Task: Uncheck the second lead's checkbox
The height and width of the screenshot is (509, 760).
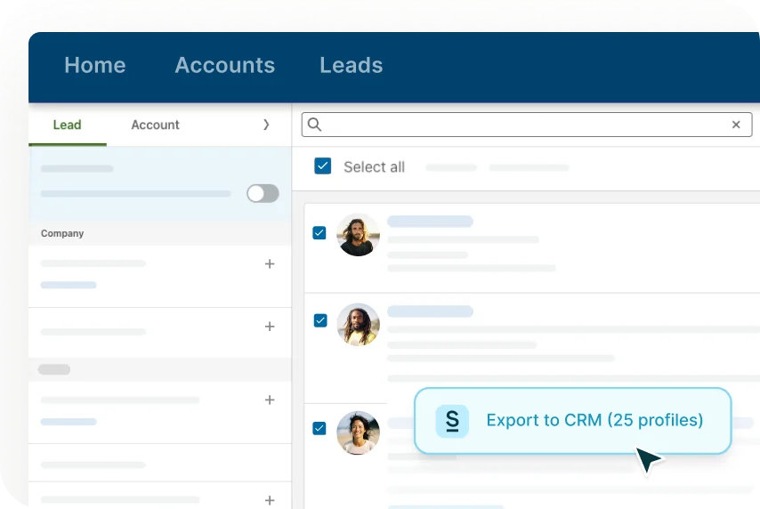Action: (319, 320)
